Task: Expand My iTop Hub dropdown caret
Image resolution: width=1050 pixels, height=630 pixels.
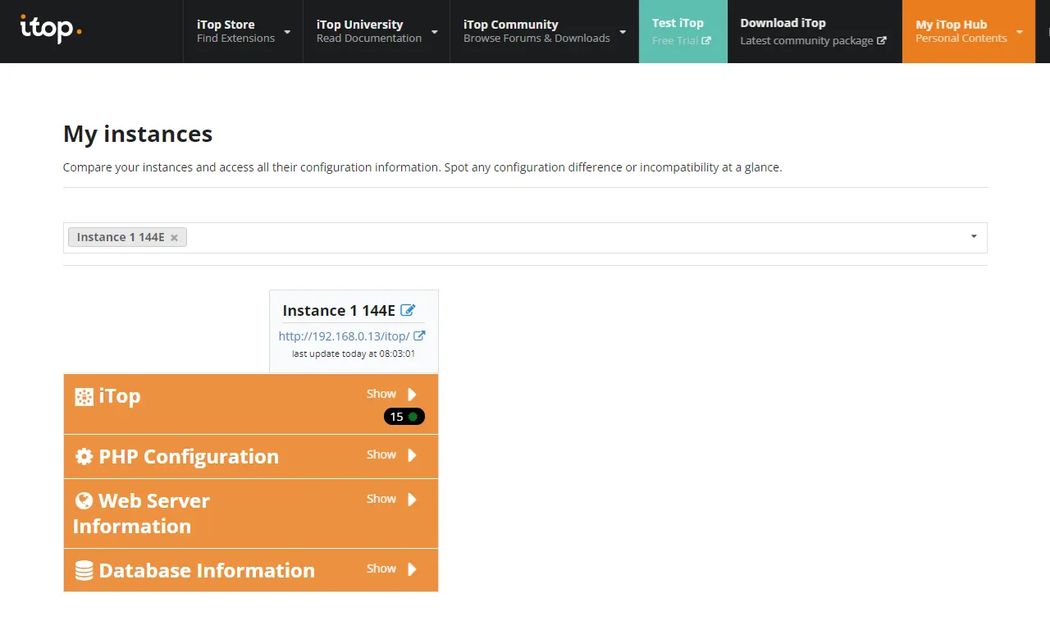Action: click(x=1020, y=32)
